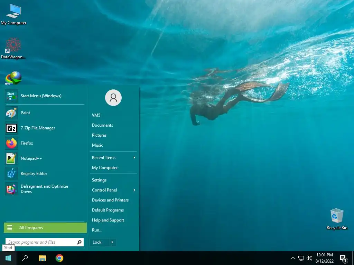This screenshot has height=265, width=354.
Task: Expand the Control Panel submenu arrow
Action: click(x=134, y=190)
